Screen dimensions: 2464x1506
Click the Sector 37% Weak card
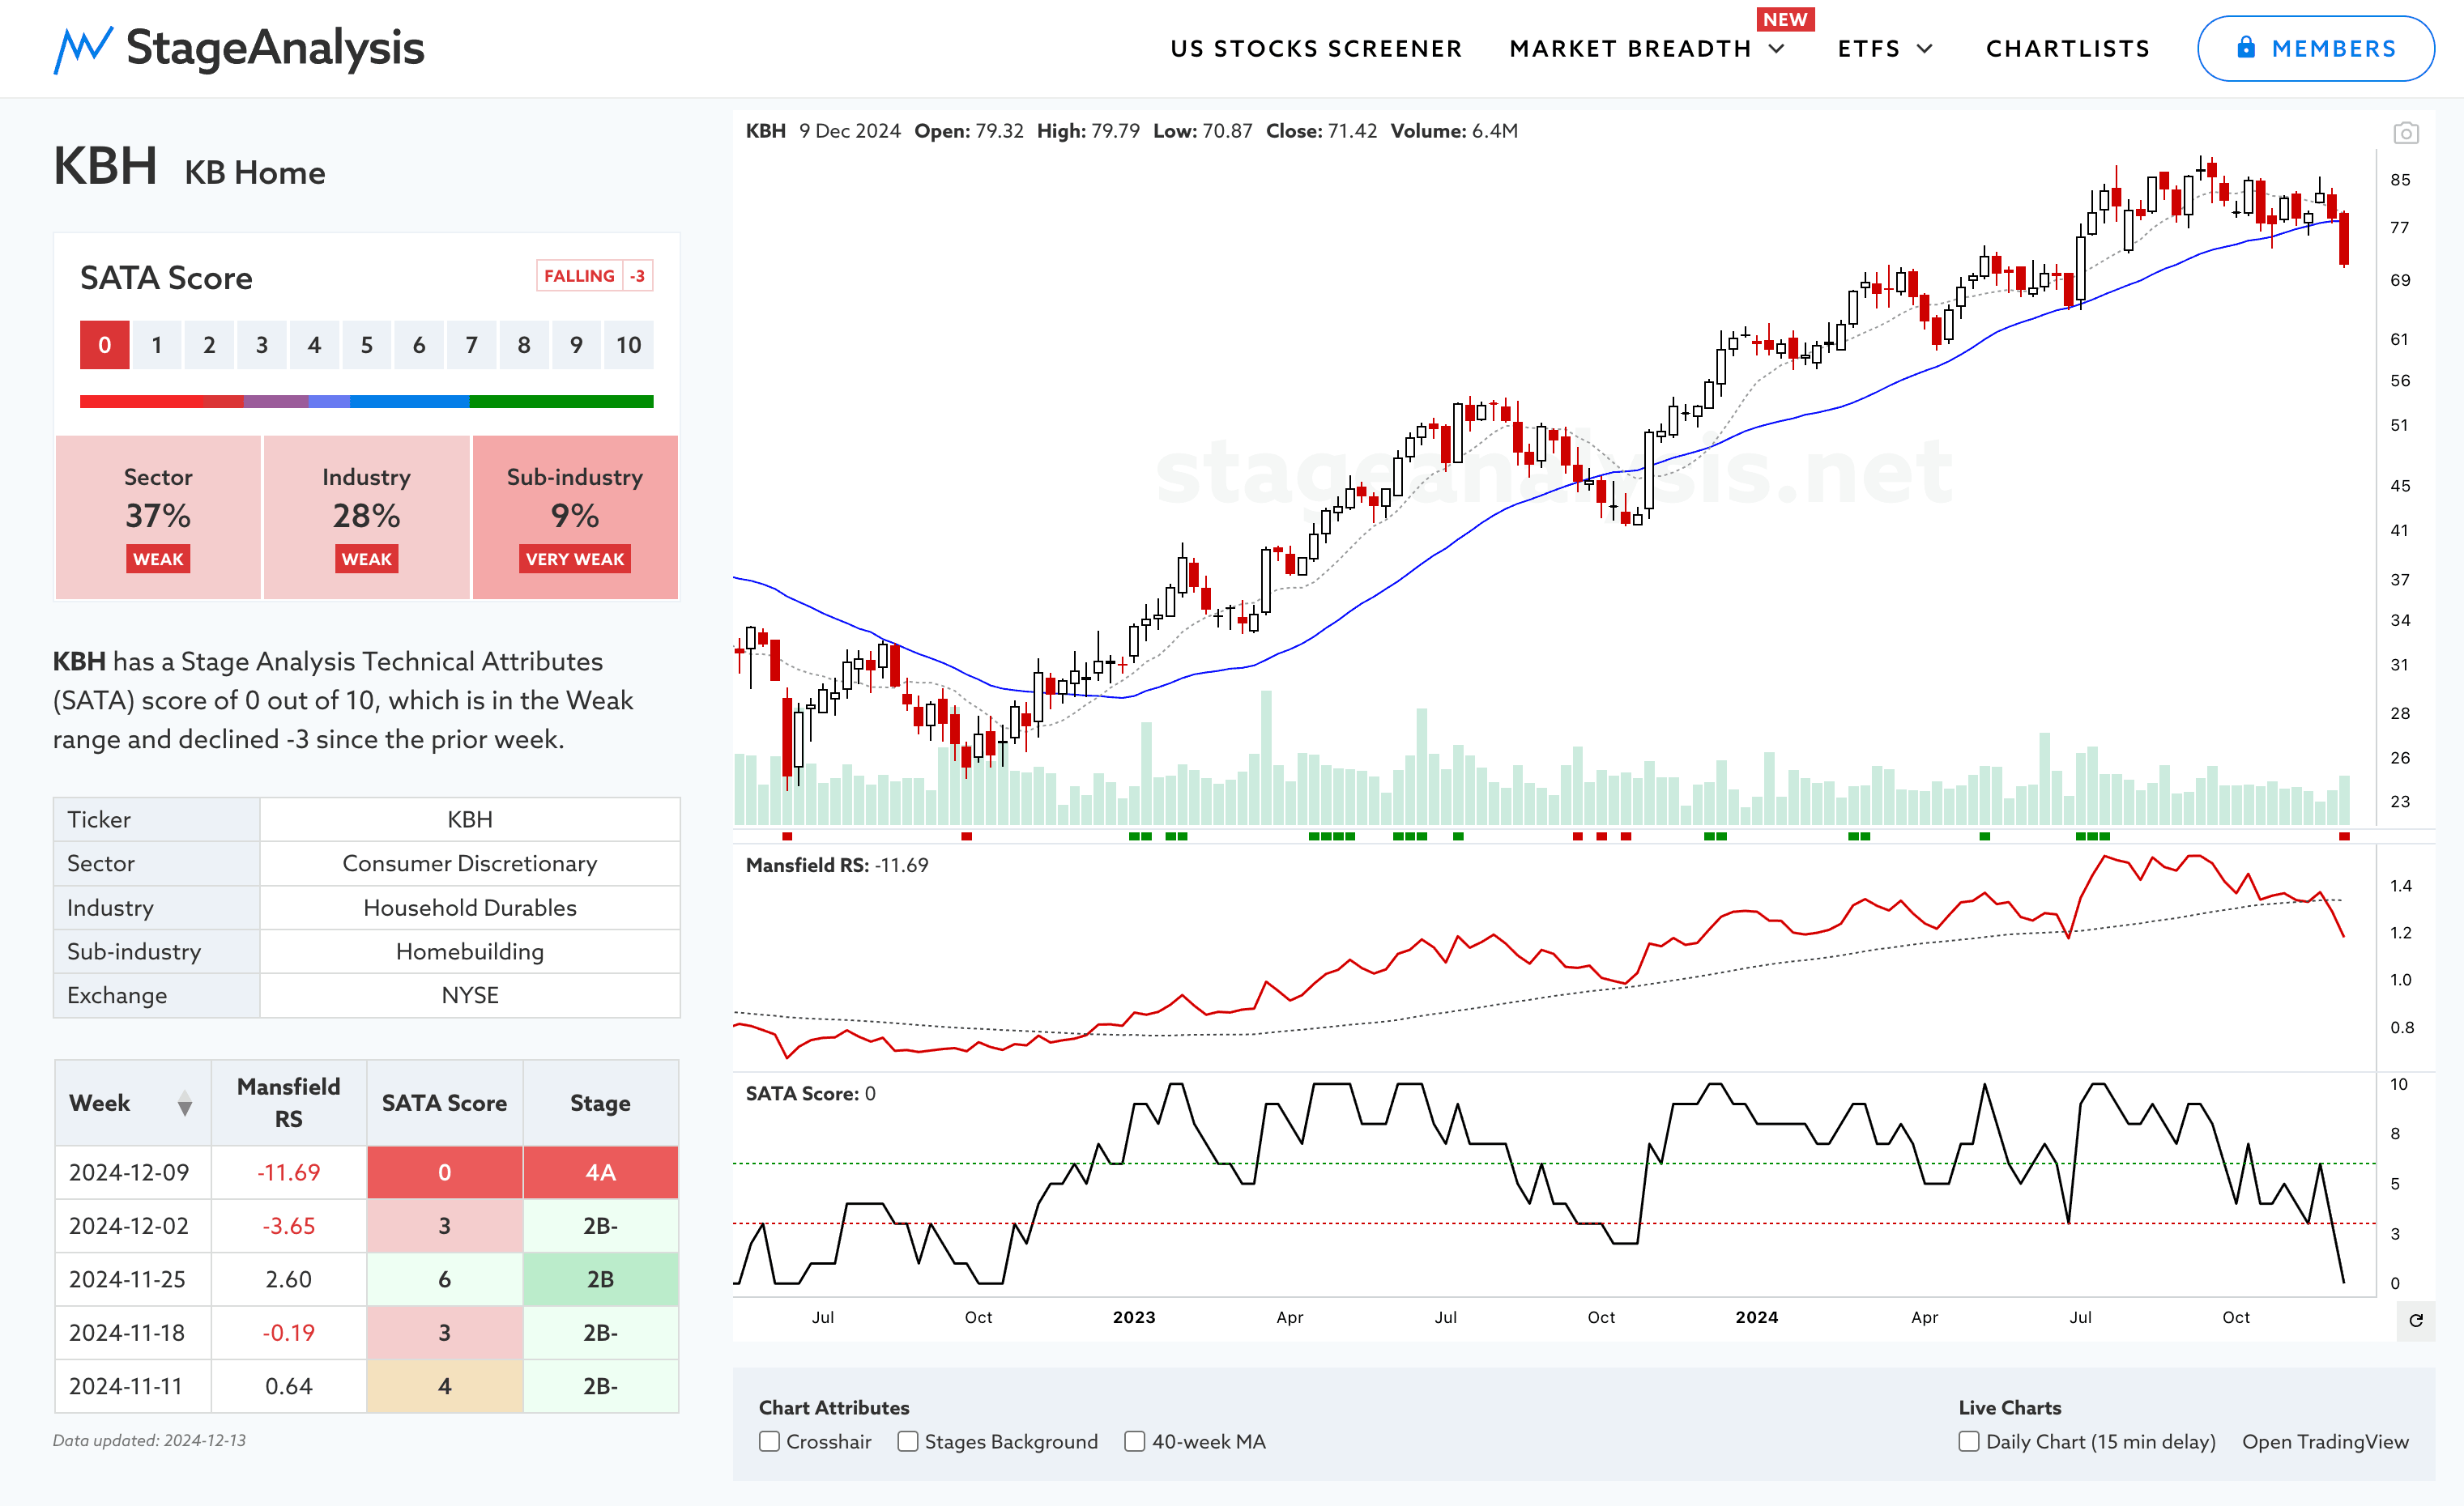(x=158, y=517)
